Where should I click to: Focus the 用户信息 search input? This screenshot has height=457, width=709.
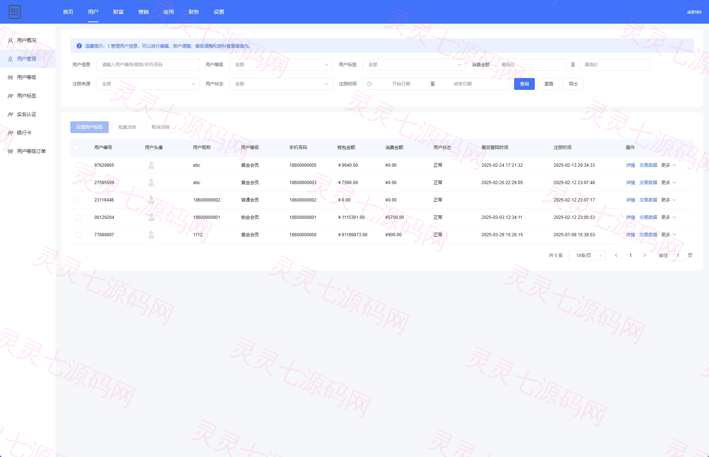(148, 65)
